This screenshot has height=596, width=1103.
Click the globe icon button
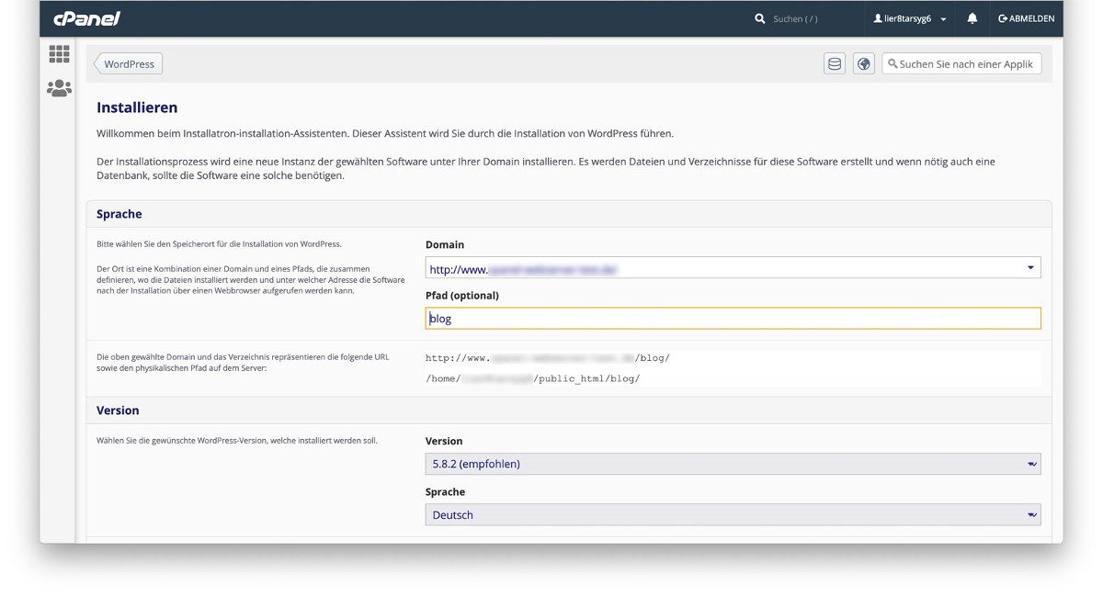point(863,64)
